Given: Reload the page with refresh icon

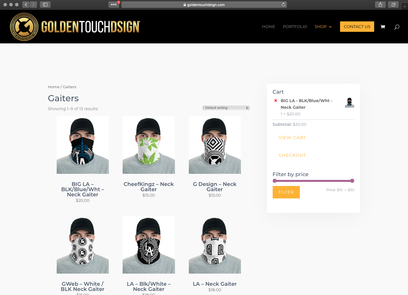Looking at the screenshot, I should click(x=283, y=5).
